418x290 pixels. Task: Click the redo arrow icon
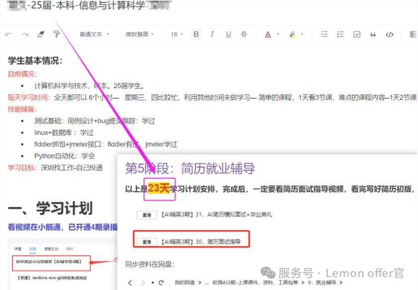pos(24,34)
